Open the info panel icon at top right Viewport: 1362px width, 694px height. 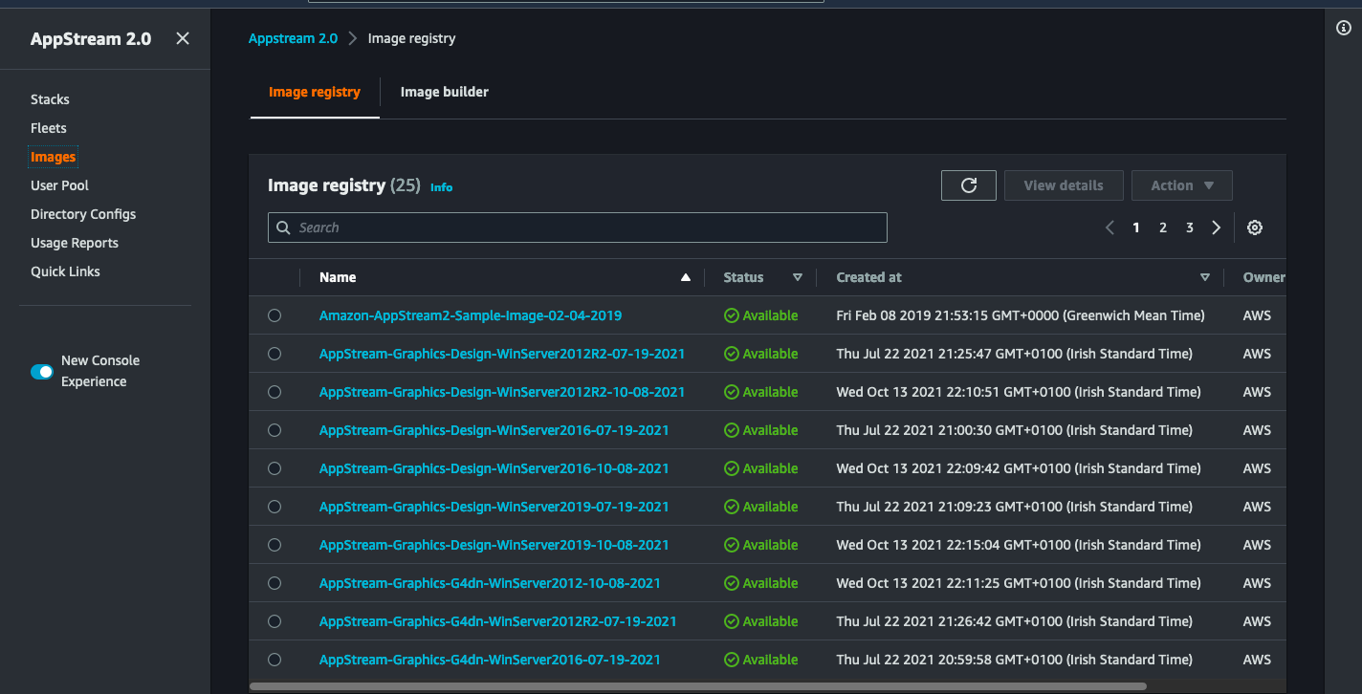pos(1343,28)
